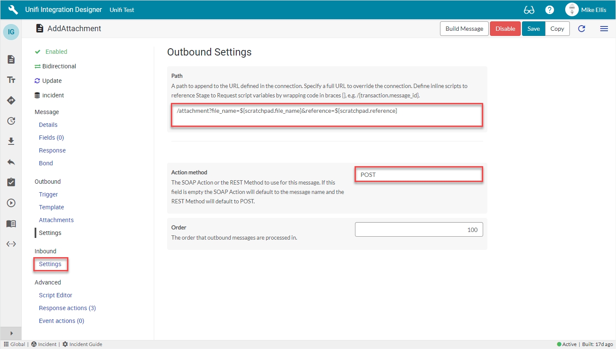
Task: Select the text fields icon in sidebar
Action: 11,80
